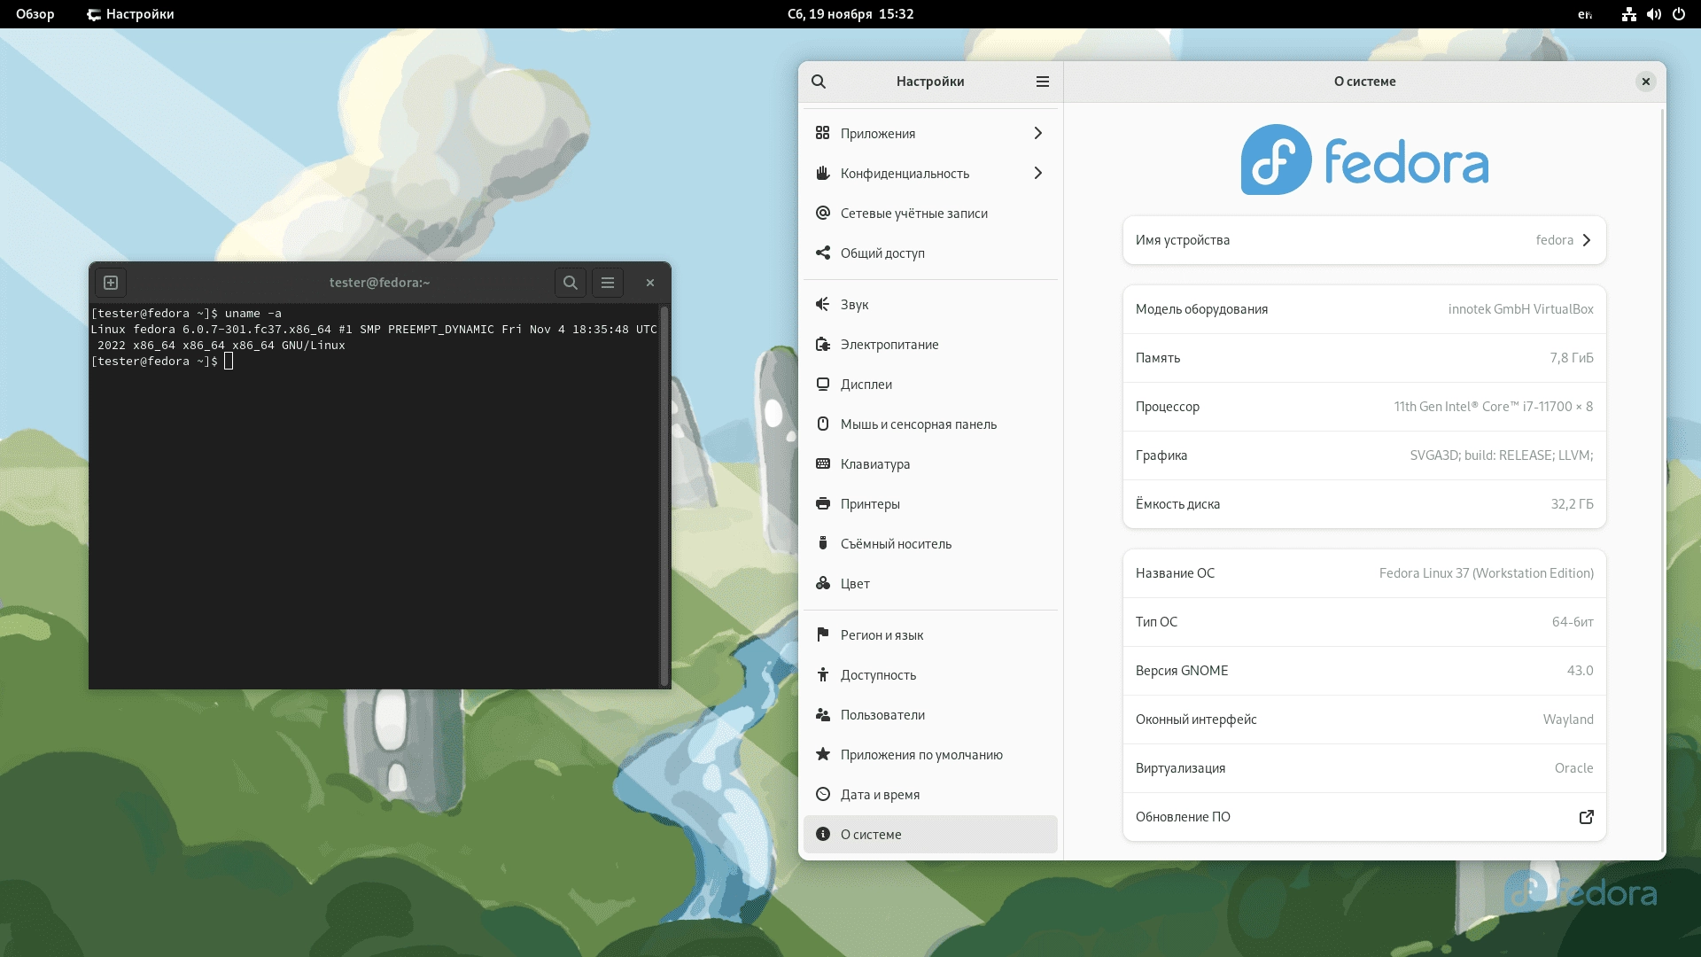
Task: Click the Sharing icon
Action: [x=823, y=253]
